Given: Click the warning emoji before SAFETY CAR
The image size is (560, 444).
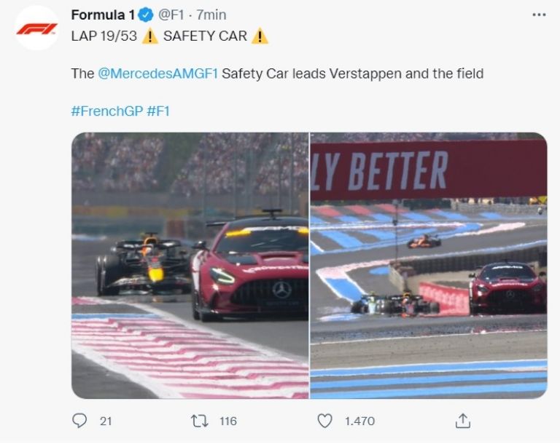Looking at the screenshot, I should point(149,36).
